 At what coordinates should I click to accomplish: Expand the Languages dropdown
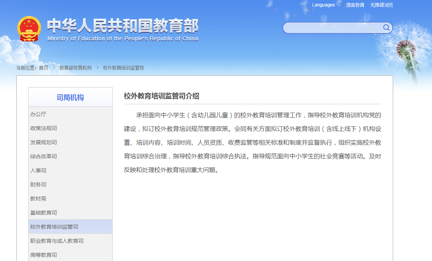click(326, 5)
